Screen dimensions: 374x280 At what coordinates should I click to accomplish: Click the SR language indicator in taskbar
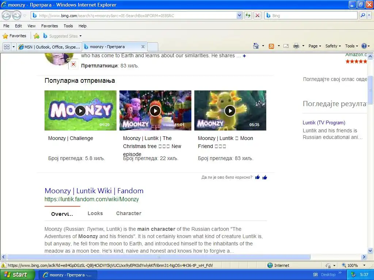tap(315, 275)
